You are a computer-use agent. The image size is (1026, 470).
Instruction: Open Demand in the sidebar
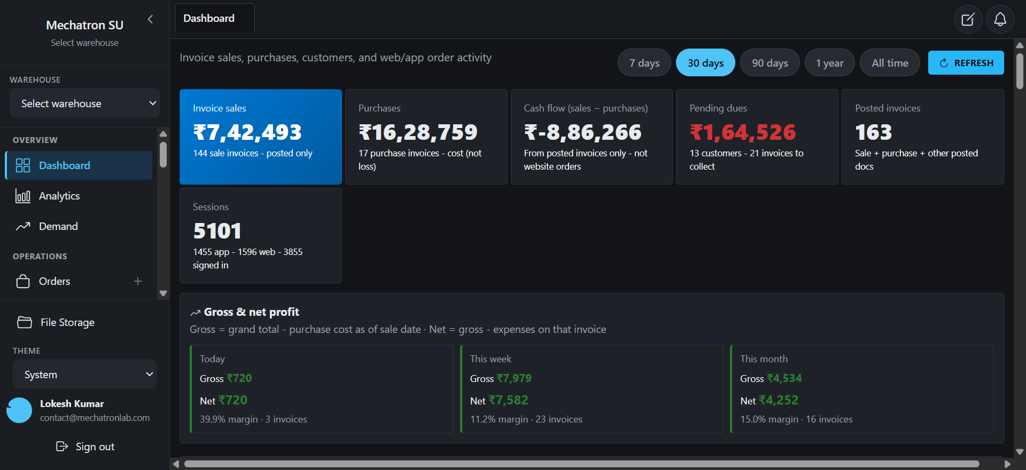coord(79,226)
